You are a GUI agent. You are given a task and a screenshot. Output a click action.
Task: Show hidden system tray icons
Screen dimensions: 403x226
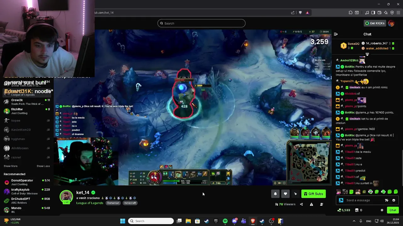pos(354,221)
